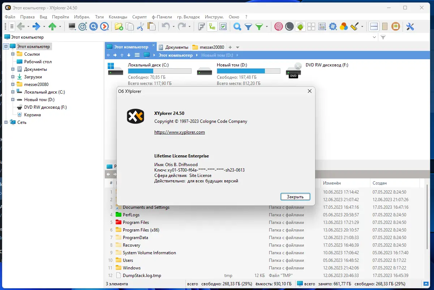Click the color filters icon
Screen dimensions: 434x290
(344, 26)
